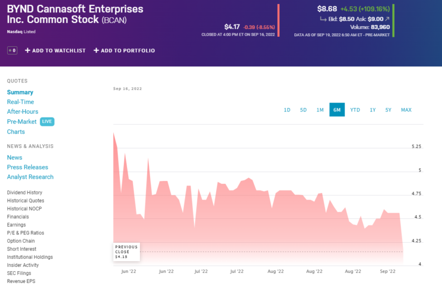Show the 1Y chart range

pos(373,110)
